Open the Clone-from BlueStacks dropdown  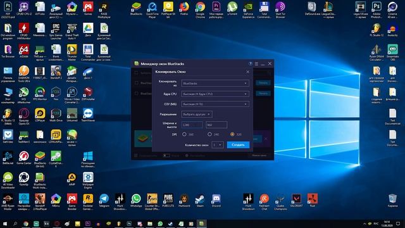pyautogui.click(x=215, y=83)
